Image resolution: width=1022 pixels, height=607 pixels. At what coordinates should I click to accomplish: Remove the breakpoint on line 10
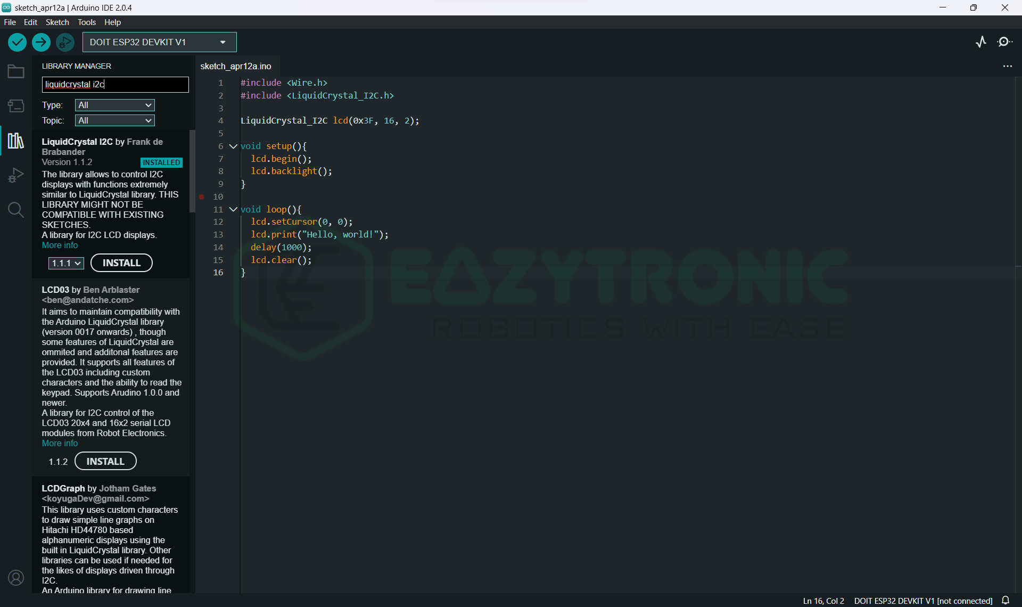pyautogui.click(x=201, y=196)
